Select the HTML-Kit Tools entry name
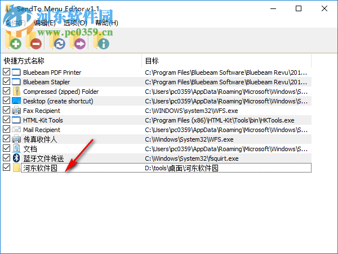 (43, 120)
